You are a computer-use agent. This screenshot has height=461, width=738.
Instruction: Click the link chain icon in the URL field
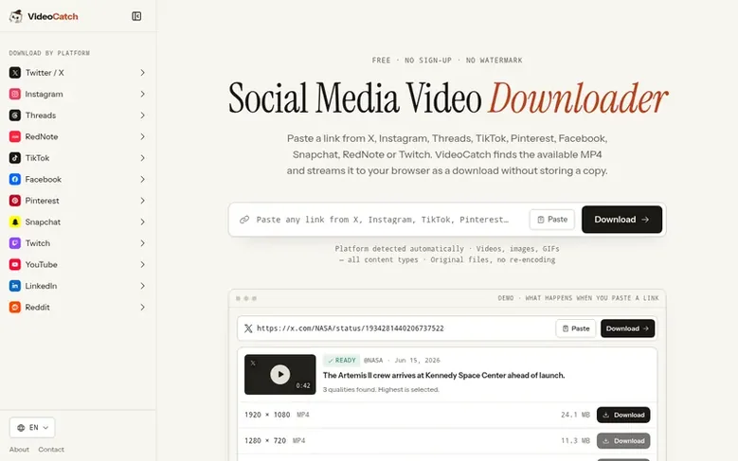(x=244, y=220)
